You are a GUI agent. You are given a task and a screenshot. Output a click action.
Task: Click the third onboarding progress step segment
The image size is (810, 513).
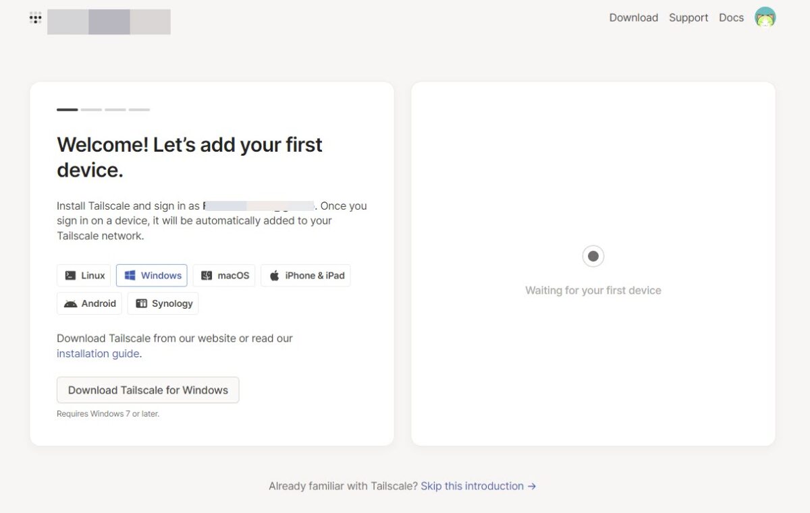coord(115,109)
